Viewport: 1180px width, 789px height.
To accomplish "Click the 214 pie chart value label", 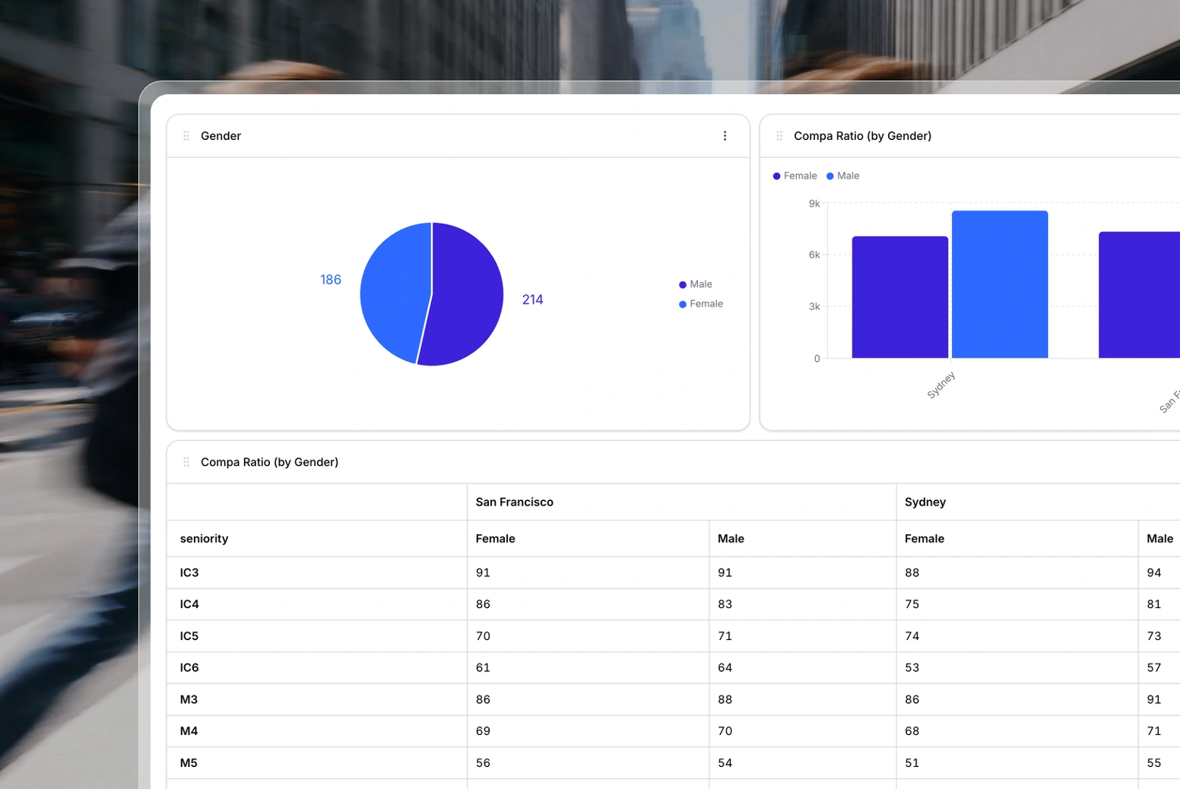I will 532,299.
